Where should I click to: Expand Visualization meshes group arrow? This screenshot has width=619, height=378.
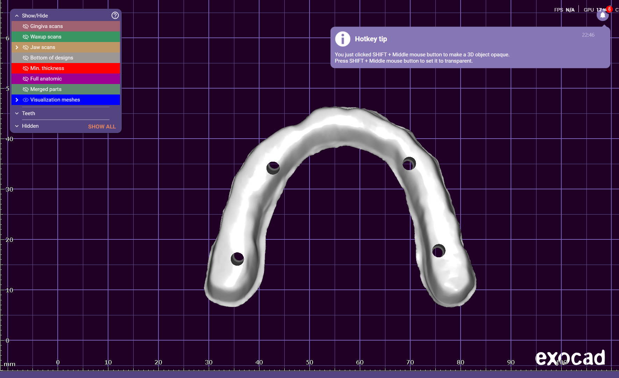(x=17, y=100)
